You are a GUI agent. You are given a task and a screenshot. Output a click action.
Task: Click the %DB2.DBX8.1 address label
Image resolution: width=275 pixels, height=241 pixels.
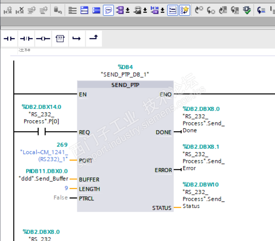(201, 147)
